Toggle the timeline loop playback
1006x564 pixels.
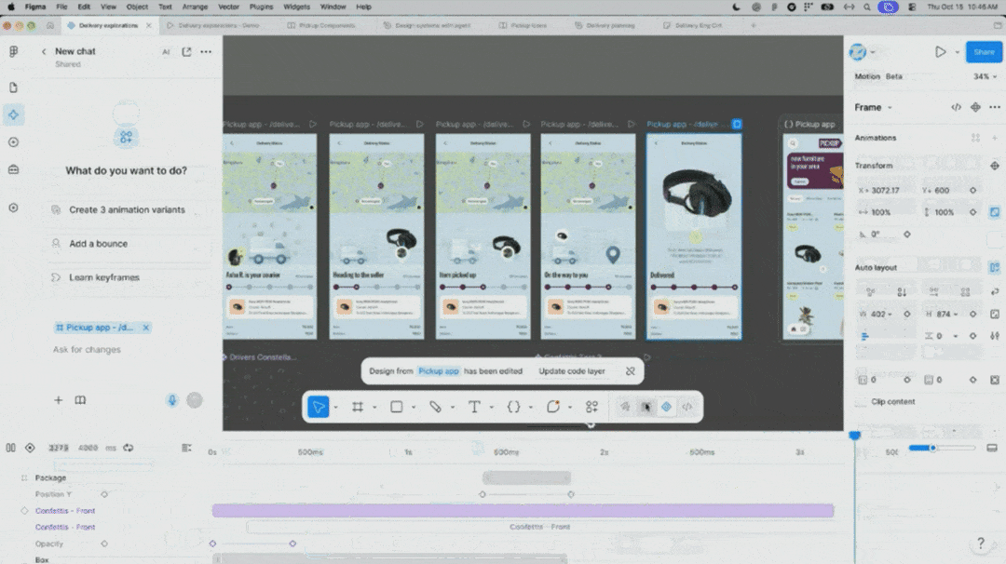pos(129,448)
